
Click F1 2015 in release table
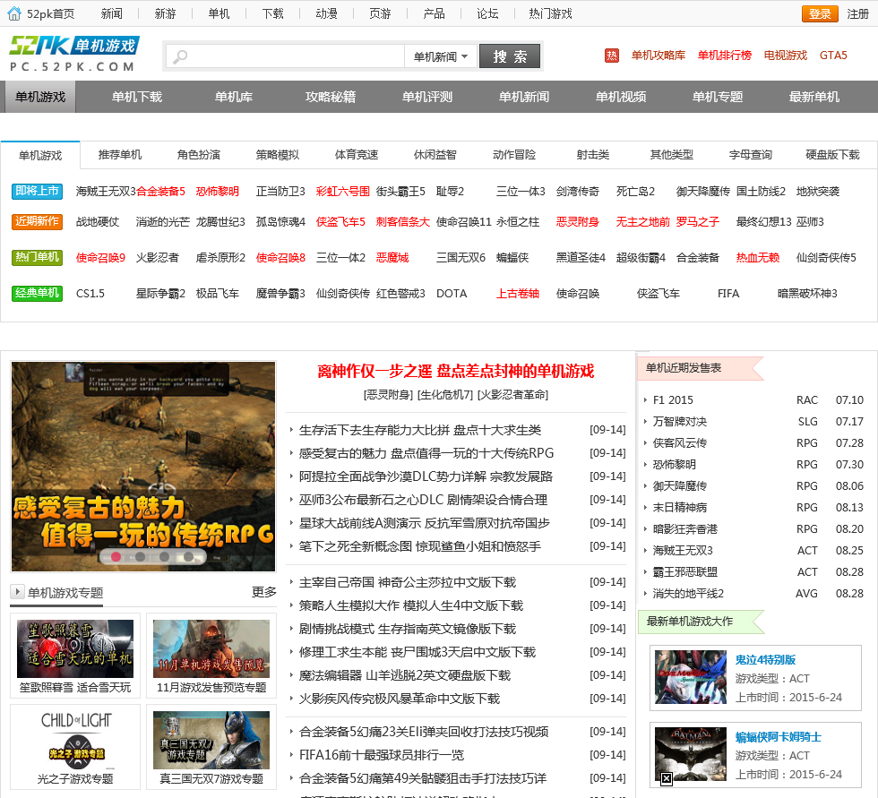tap(673, 400)
